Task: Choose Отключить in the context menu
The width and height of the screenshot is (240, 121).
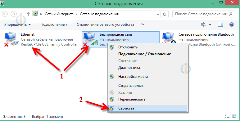Action: pyautogui.click(x=147, y=47)
